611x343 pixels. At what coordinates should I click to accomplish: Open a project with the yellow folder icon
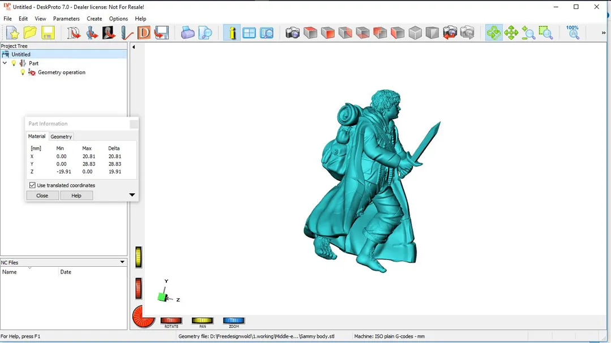click(30, 33)
